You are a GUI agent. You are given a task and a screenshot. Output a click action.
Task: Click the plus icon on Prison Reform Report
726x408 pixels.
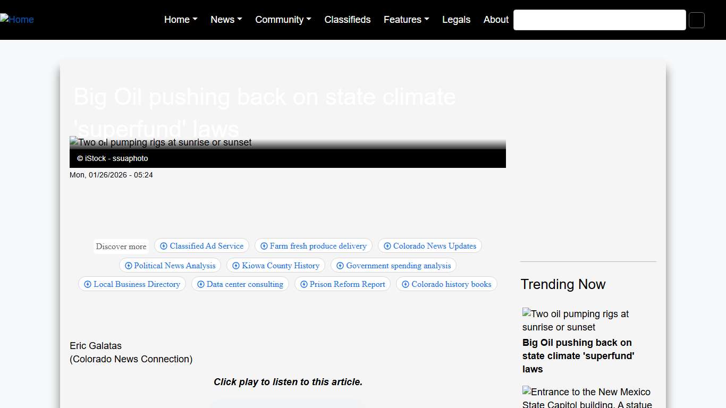click(304, 284)
